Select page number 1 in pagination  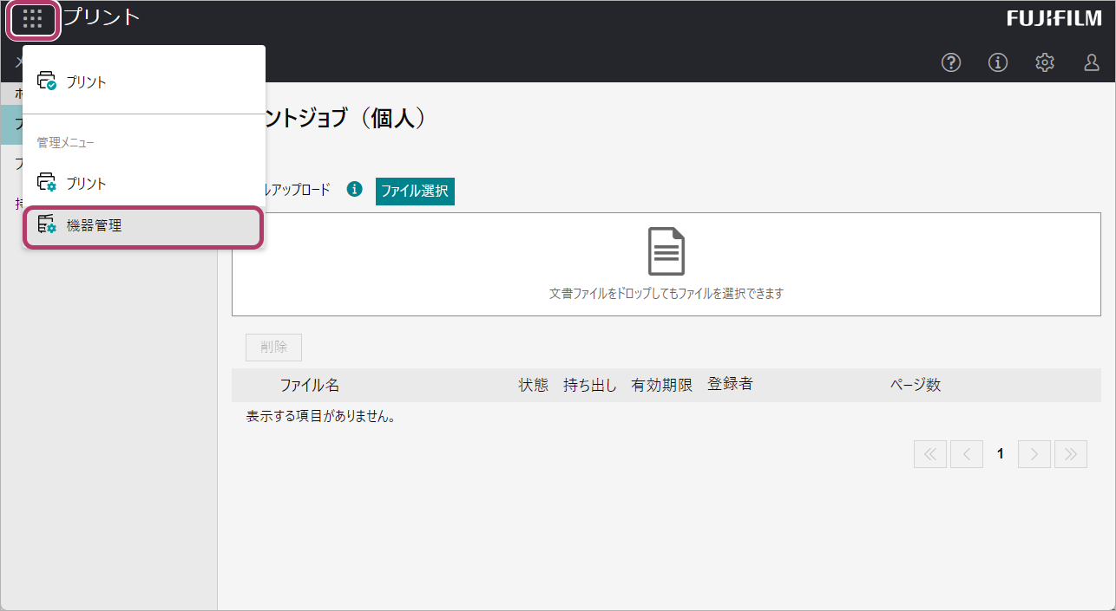pos(1001,454)
